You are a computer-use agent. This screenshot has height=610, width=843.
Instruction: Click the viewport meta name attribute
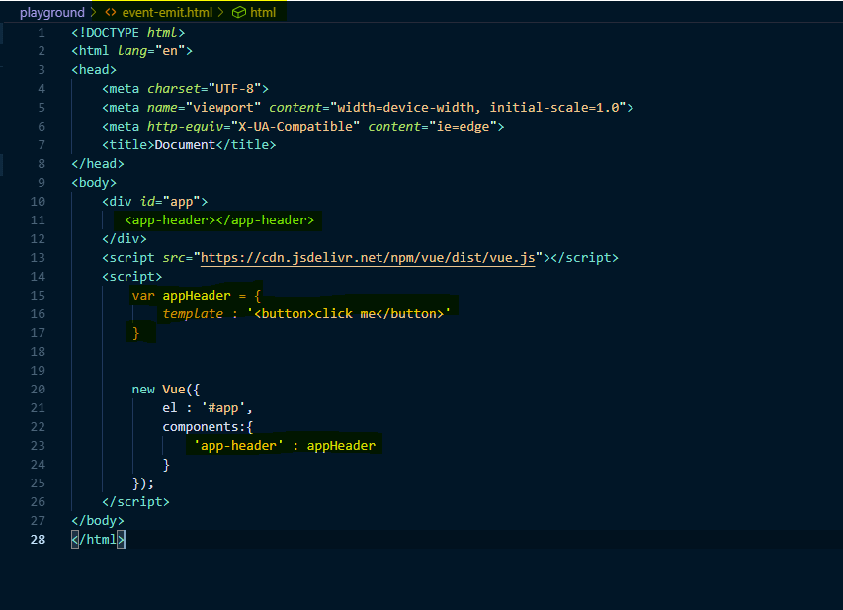[x=204, y=108]
